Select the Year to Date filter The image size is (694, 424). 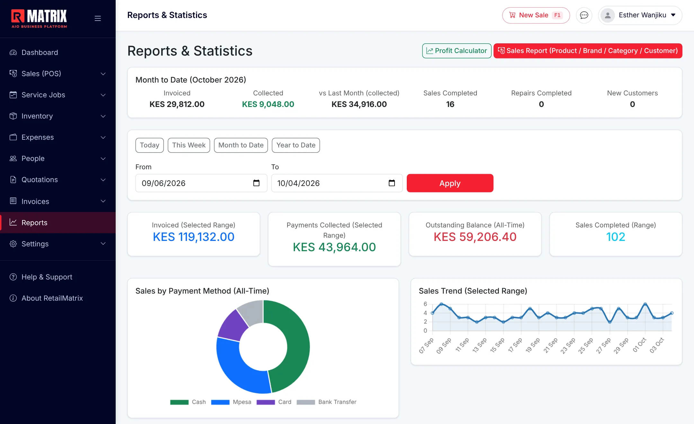[296, 145]
